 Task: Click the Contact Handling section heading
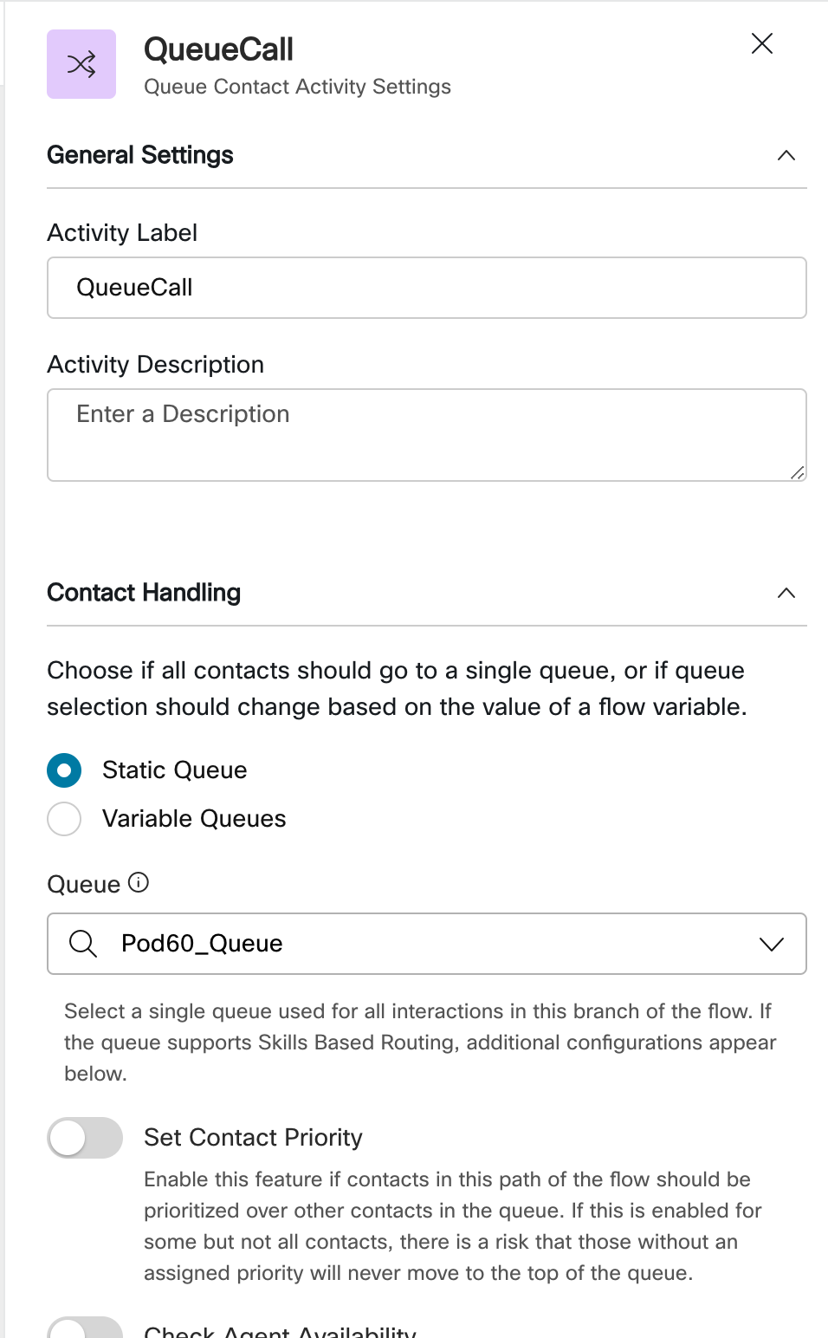144,593
